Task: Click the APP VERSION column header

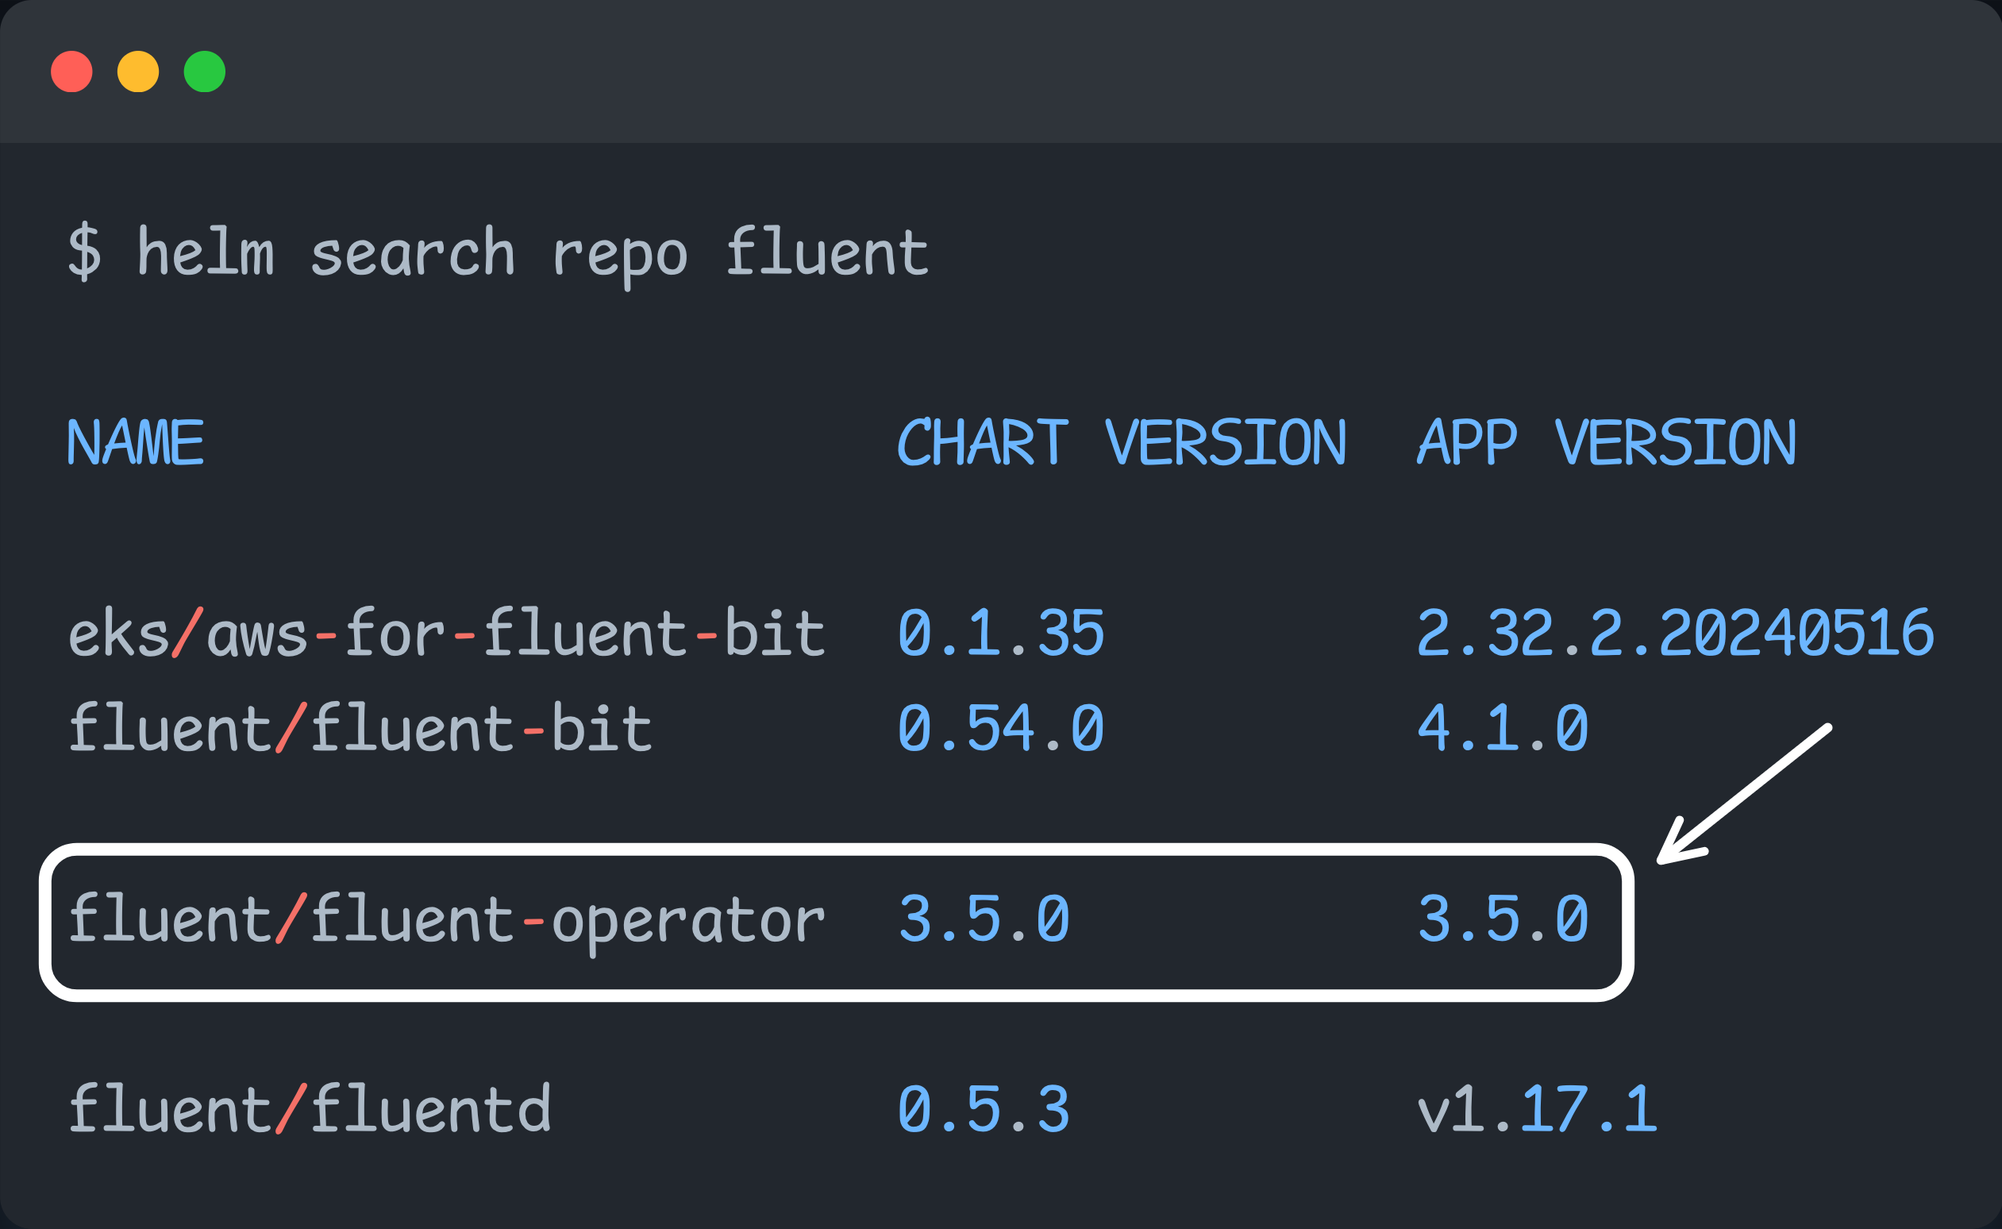Action: click(x=1607, y=443)
